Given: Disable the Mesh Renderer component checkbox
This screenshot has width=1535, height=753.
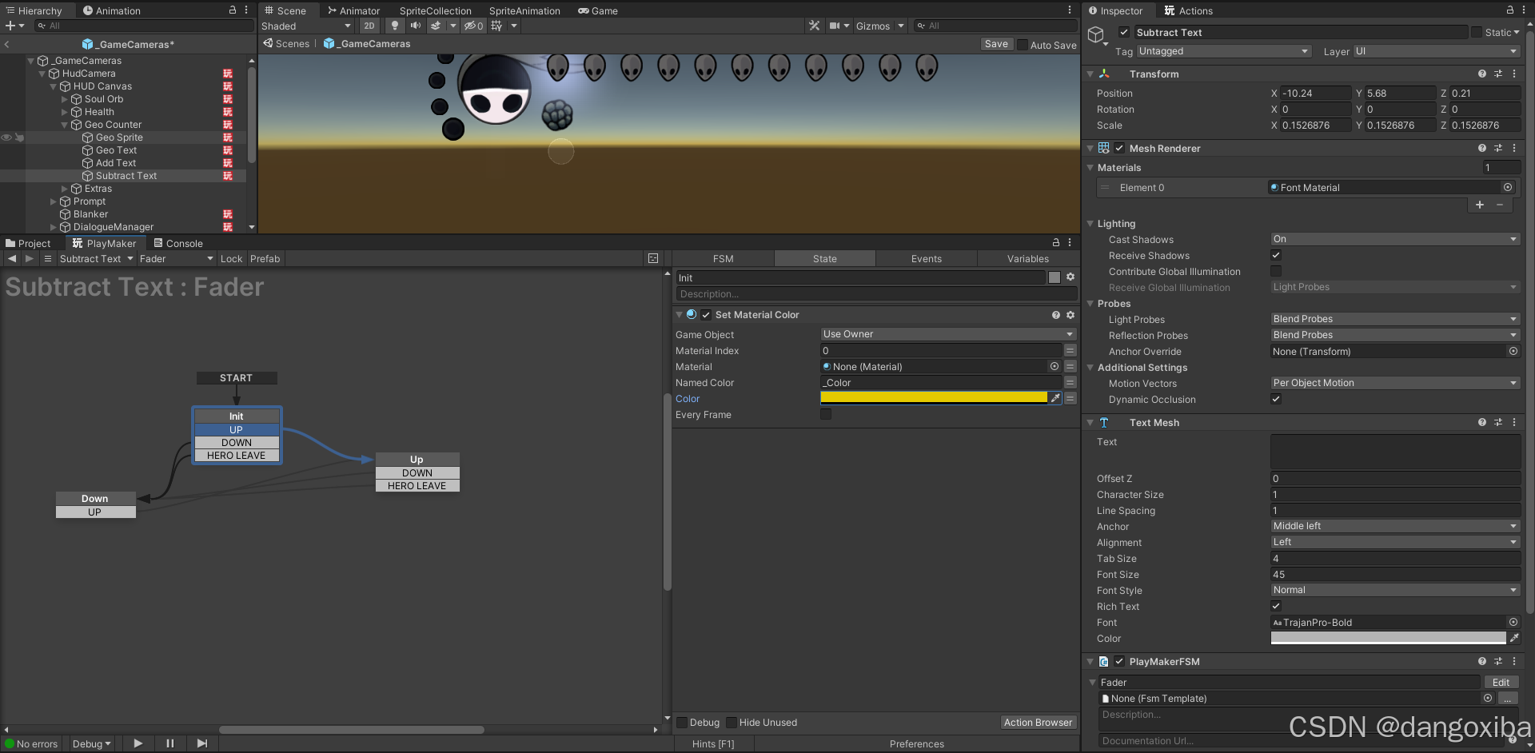Looking at the screenshot, I should tap(1119, 148).
